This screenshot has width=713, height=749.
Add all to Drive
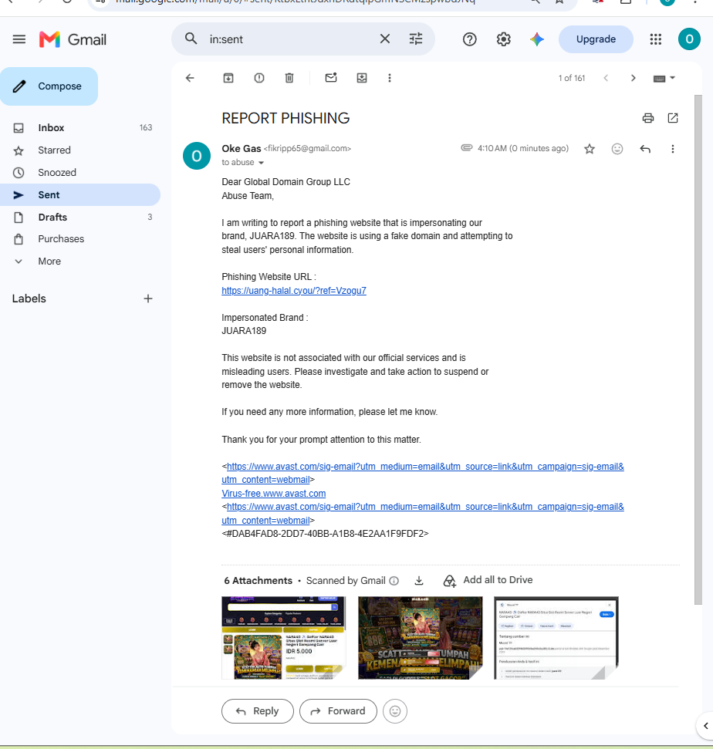pyautogui.click(x=488, y=580)
